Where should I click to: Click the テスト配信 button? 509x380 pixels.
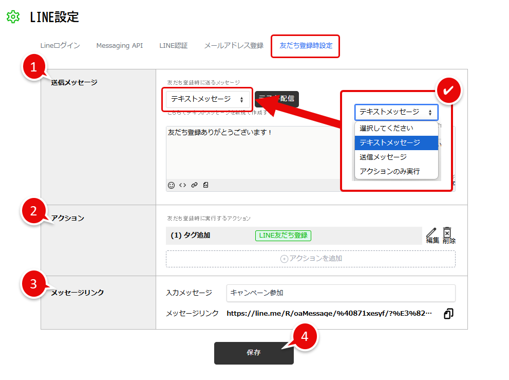(x=277, y=99)
